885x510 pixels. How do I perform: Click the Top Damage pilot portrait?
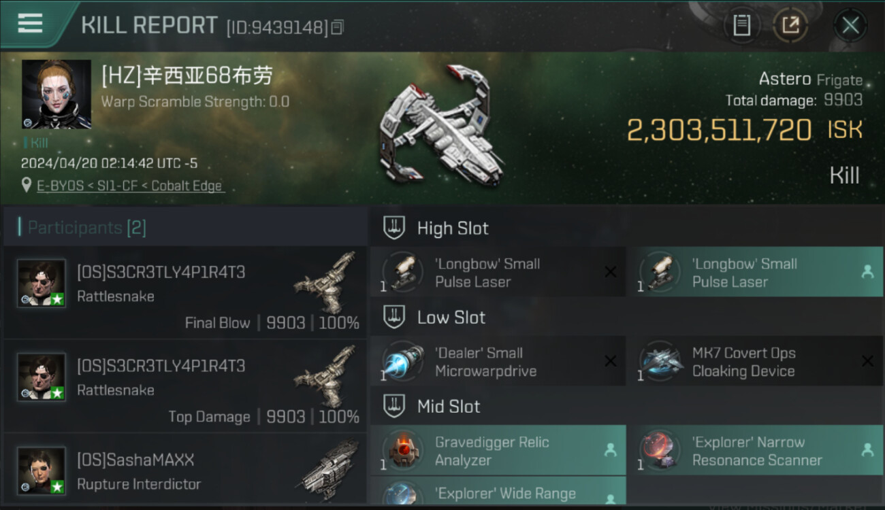pyautogui.click(x=42, y=376)
